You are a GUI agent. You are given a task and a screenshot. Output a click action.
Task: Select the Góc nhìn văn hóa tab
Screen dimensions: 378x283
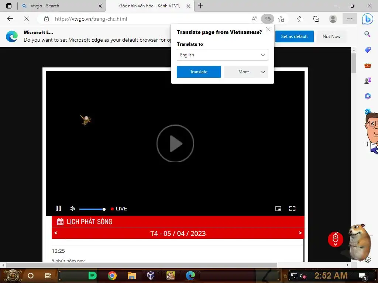pyautogui.click(x=150, y=6)
